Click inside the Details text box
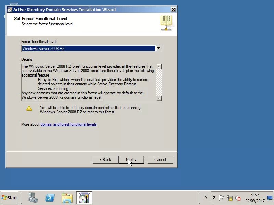The image size is (274, 205). point(89,82)
